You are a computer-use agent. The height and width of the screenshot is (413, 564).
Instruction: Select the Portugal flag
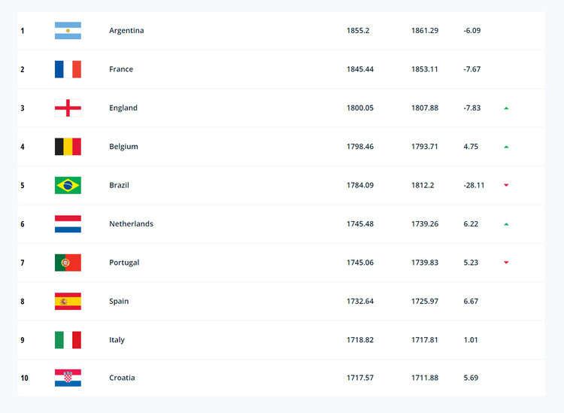[68, 263]
